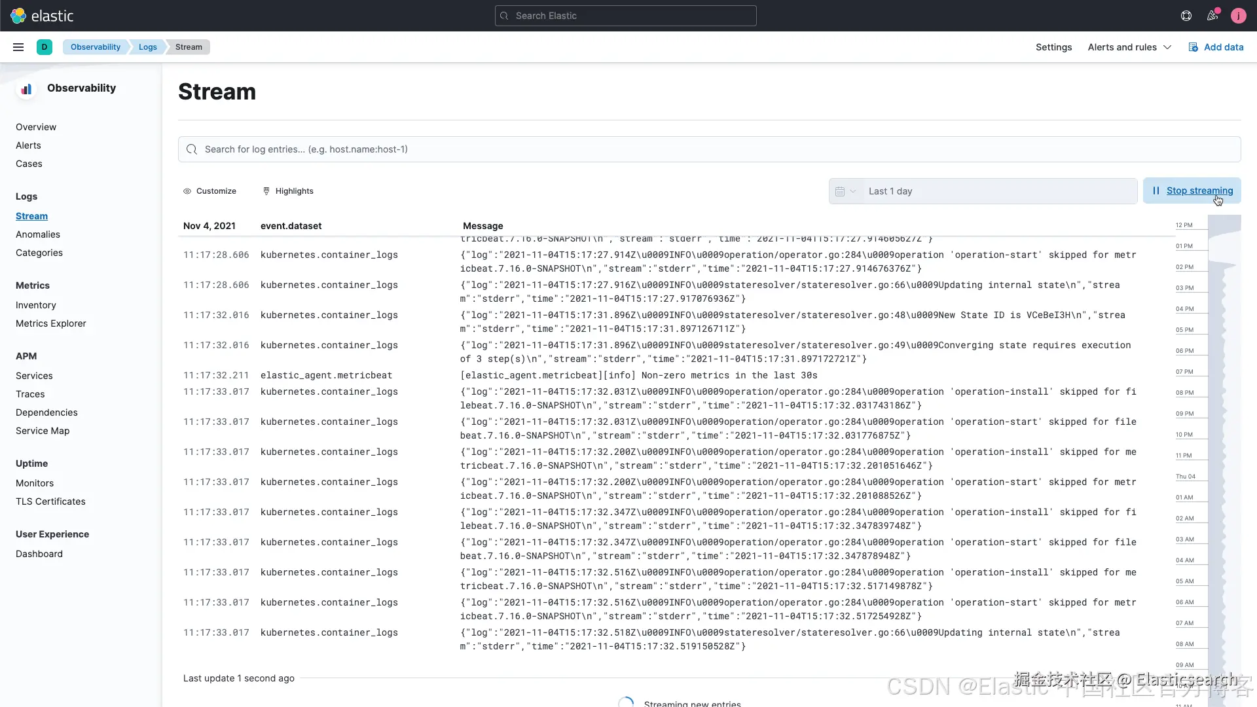Click the Elastic logo home icon
The width and height of the screenshot is (1257, 707).
pos(18,16)
